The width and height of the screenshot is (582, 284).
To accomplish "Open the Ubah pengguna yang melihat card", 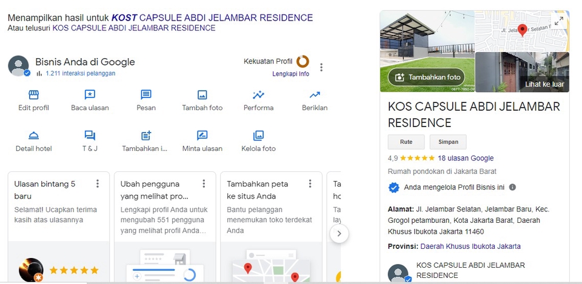I will 165,228.
